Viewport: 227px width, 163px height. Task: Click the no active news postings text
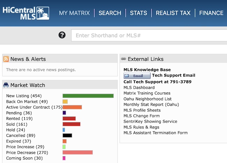pos(41,70)
